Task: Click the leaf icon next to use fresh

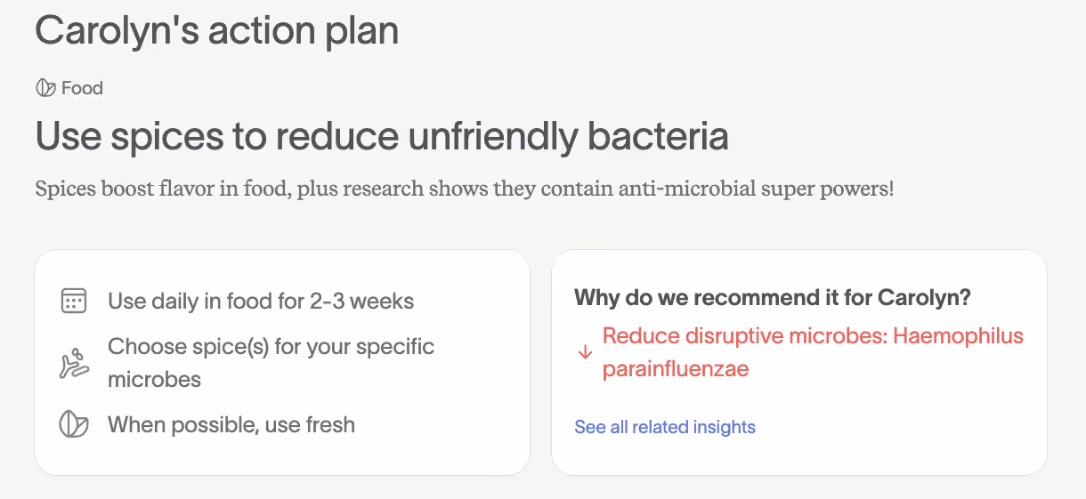Action: click(x=73, y=424)
